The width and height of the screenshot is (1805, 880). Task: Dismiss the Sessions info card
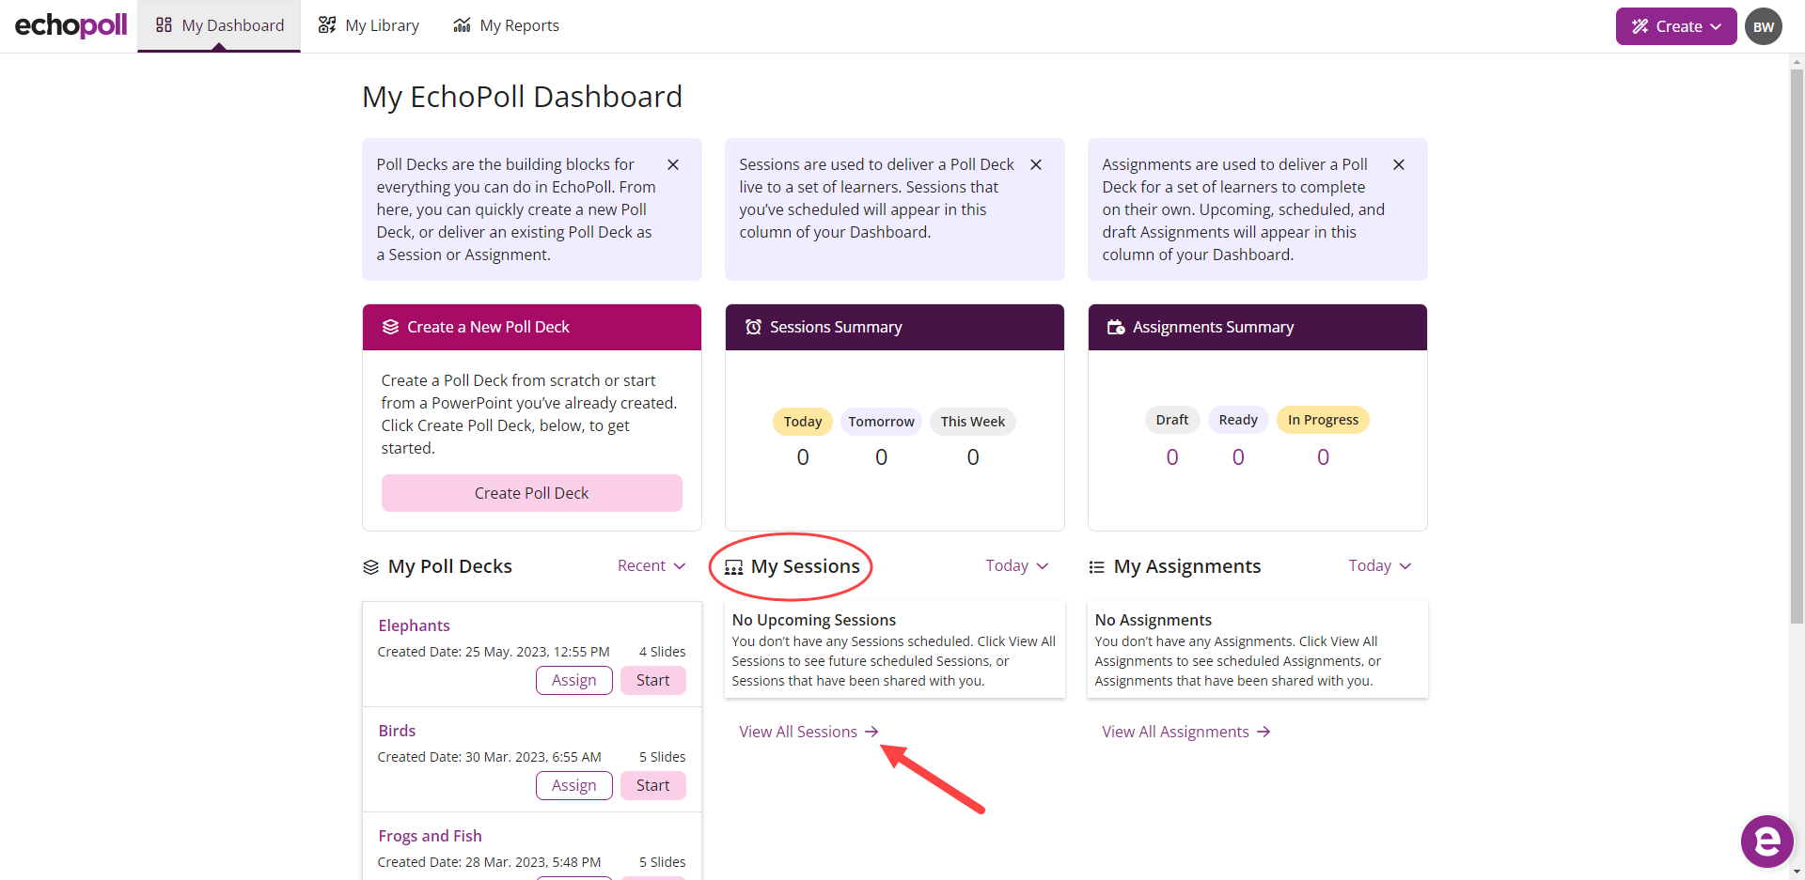click(1036, 164)
